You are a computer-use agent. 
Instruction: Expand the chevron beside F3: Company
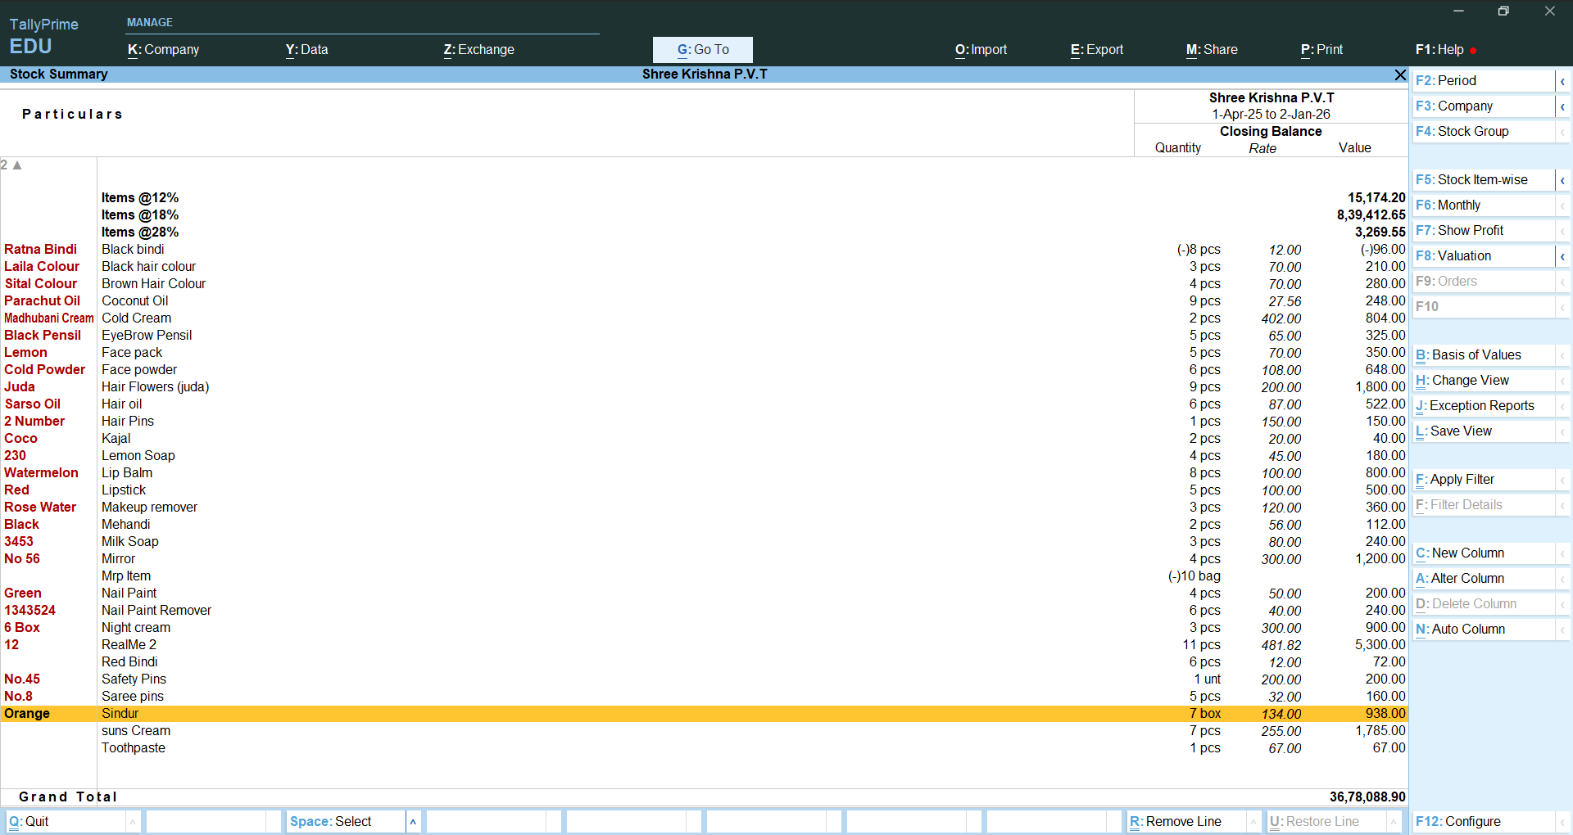coord(1562,106)
